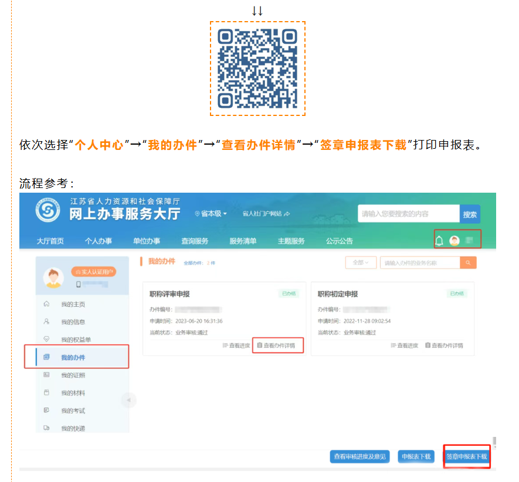Open the 查询服务 nav tab
This screenshot has height=482, width=519.
click(x=195, y=241)
